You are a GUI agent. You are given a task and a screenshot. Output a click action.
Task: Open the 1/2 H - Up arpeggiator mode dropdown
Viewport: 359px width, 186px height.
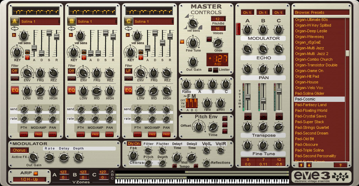[x=30, y=179]
